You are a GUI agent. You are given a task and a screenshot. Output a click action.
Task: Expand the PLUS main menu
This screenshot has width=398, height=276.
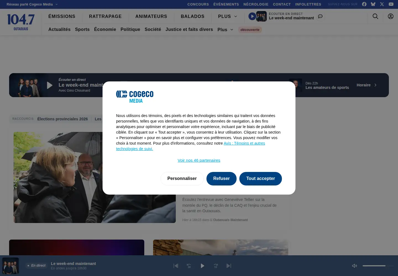tap(227, 17)
